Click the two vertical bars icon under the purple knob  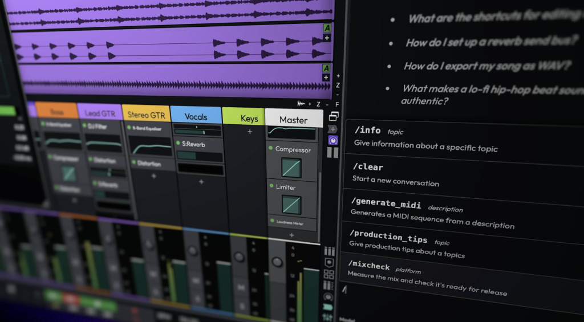[x=332, y=153]
